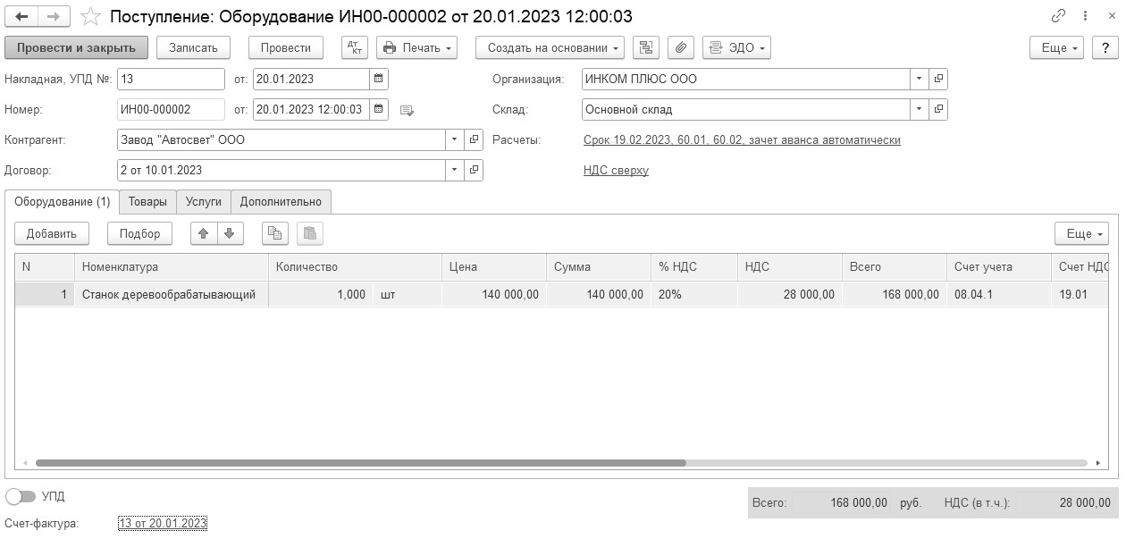Select price cell 140 000,00 in Цена

pos(494,294)
